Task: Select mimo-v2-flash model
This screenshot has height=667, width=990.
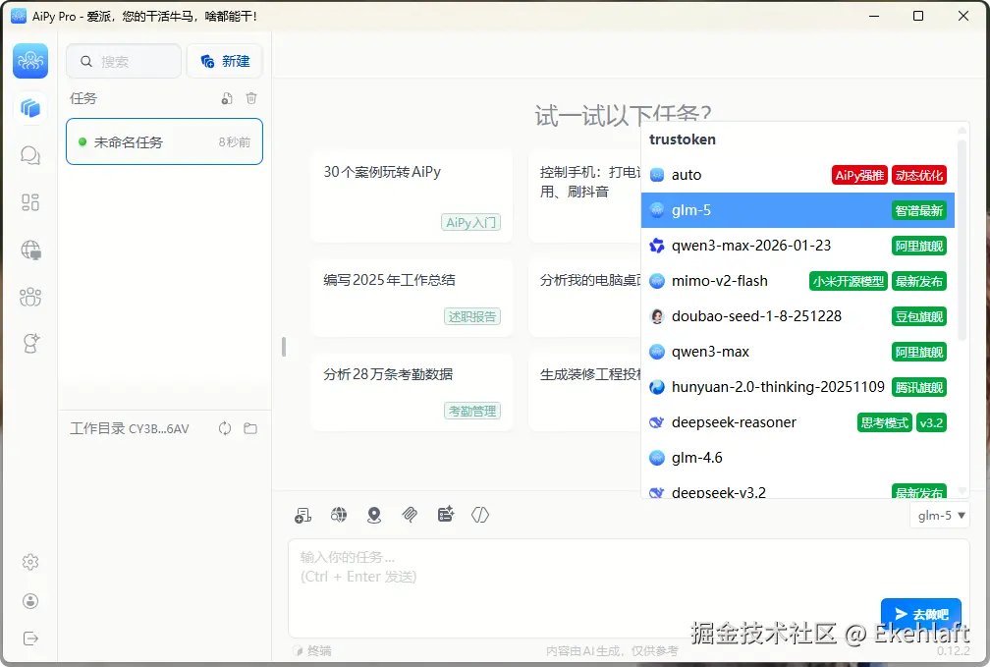Action: click(x=798, y=281)
